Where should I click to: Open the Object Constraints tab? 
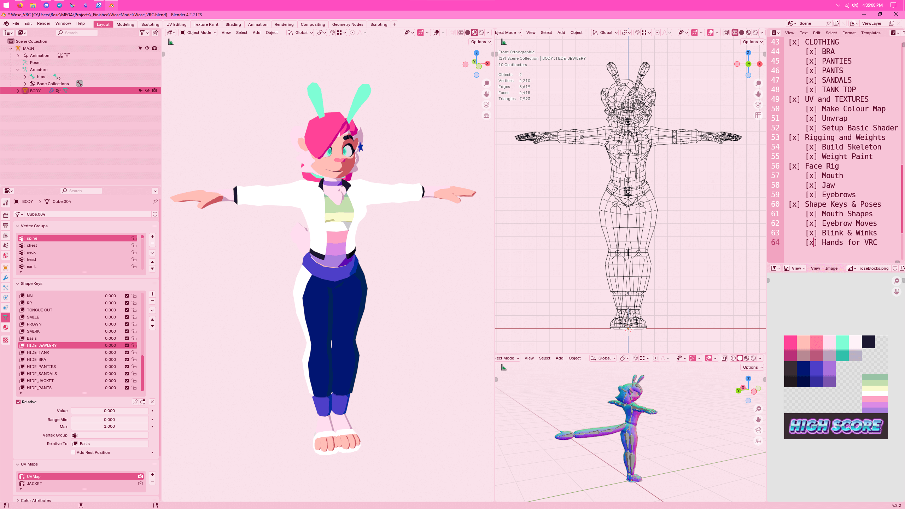6,308
